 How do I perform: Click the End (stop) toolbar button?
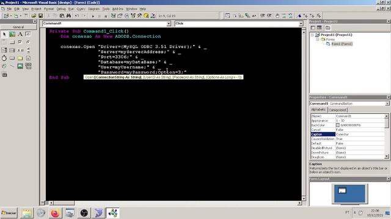[106, 16]
